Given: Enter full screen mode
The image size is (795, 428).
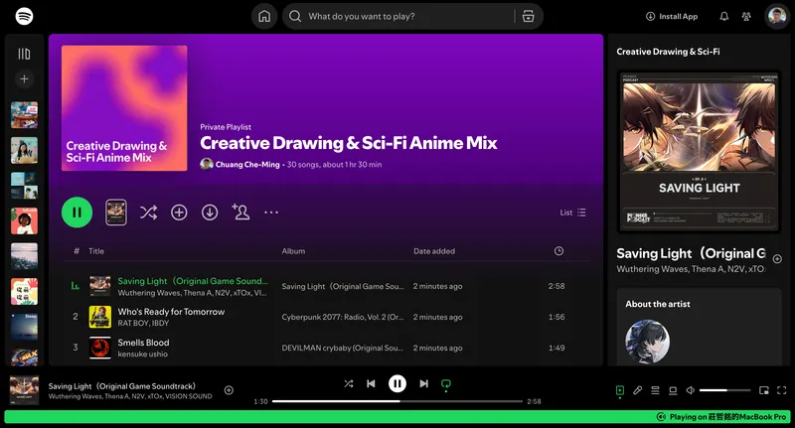Looking at the screenshot, I should (781, 390).
